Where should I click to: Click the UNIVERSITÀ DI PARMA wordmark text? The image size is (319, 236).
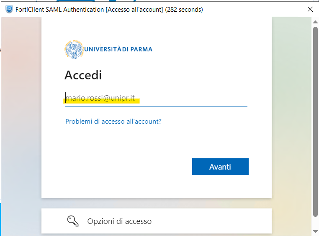[x=118, y=49]
